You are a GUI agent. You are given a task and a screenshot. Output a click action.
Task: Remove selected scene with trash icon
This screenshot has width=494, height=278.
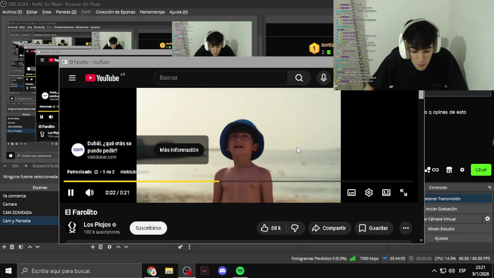(x=12, y=247)
